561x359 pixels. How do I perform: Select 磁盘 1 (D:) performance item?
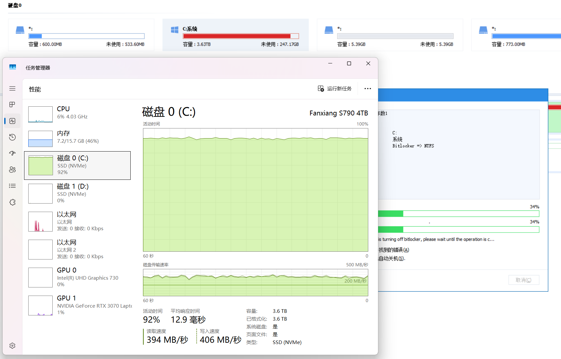coord(77,193)
